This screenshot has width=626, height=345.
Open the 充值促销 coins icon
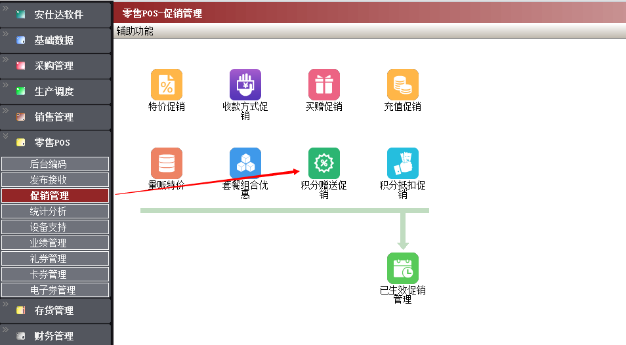tap(402, 85)
